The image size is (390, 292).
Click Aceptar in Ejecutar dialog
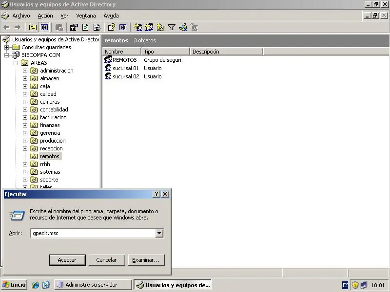[x=67, y=260]
